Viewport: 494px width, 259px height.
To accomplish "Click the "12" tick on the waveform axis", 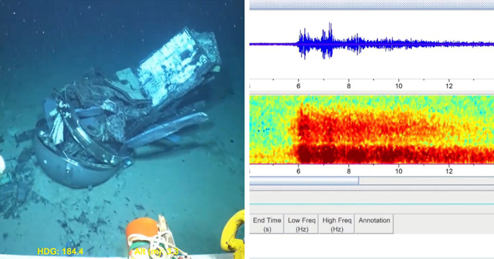I will pos(449,86).
